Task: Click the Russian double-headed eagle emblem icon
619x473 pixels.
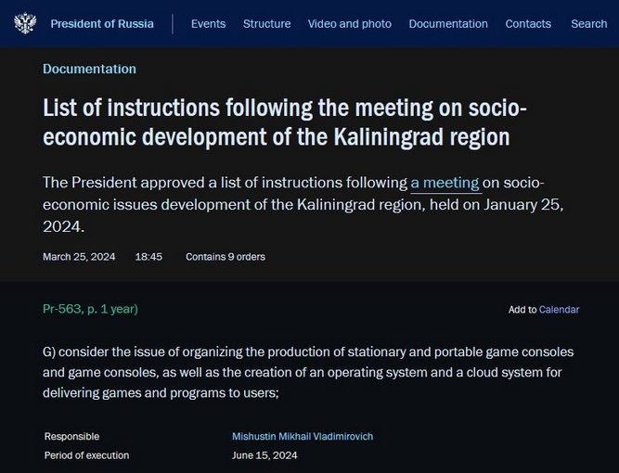Action: (25, 23)
